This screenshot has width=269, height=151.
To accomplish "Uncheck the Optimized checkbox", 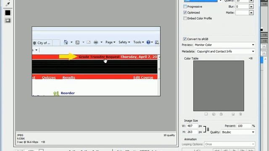I will click(x=185, y=13).
